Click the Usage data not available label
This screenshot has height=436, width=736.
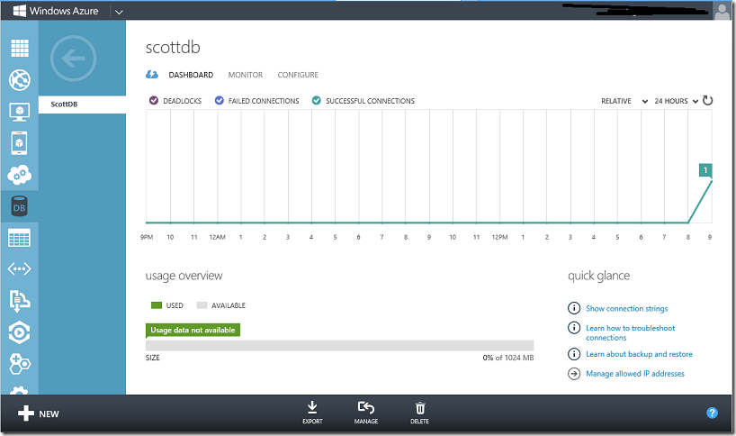pos(193,331)
